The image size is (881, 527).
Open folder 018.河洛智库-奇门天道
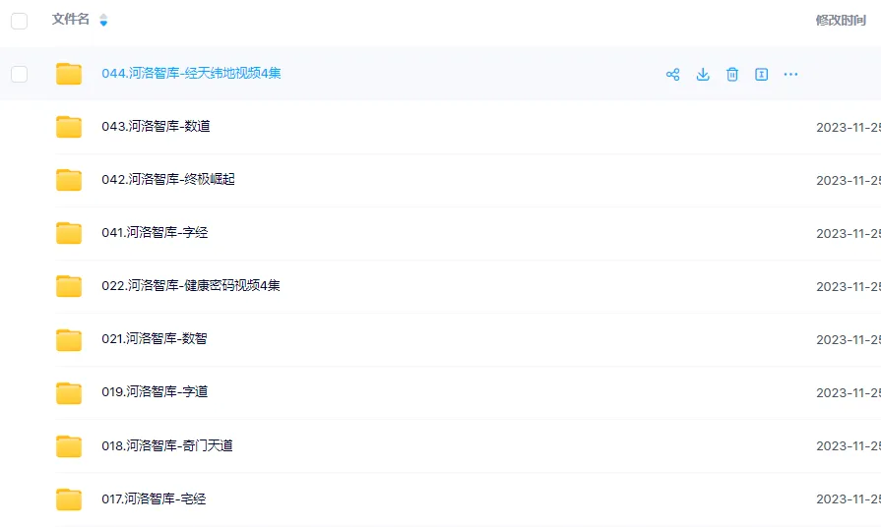167,445
